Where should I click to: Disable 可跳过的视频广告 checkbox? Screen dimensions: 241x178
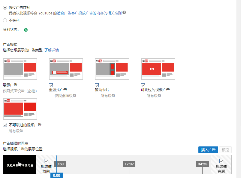pyautogui.click(x=143, y=85)
